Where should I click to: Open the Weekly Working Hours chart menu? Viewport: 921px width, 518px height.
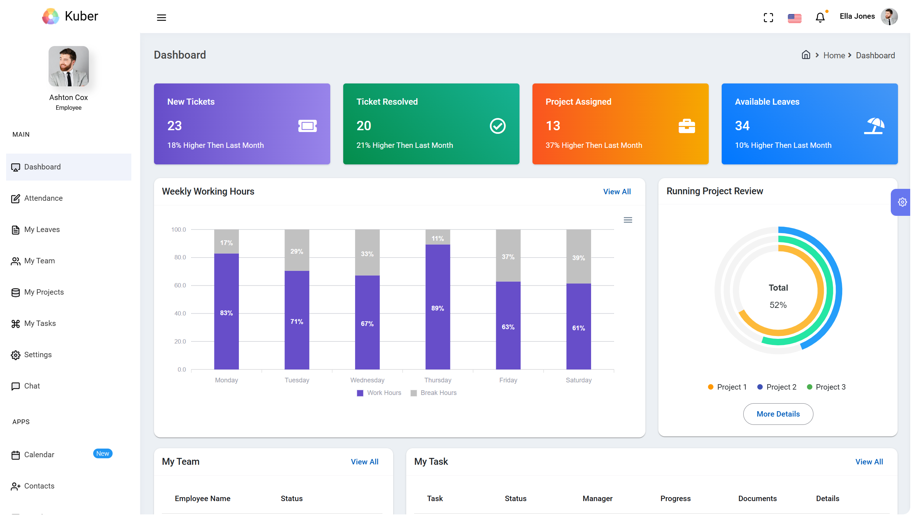point(628,220)
